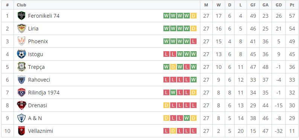Image resolution: width=299 pixels, height=140 pixels.
Task: Click the Liria club crest
Action: 21,29
